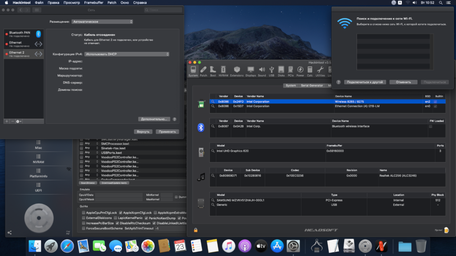Enable the AppleCpuPmCfgLock quirk checkbox
The image size is (456, 256).
[83, 213]
